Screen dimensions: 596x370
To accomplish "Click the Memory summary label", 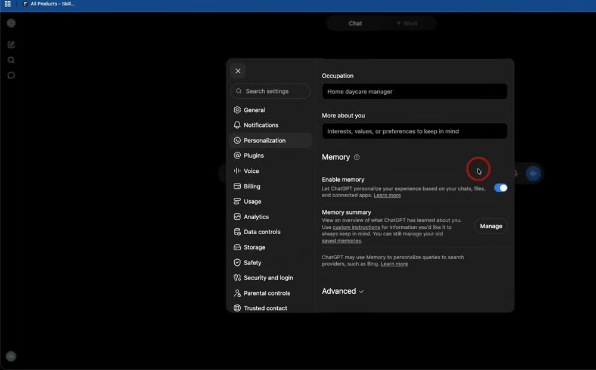I will [346, 212].
